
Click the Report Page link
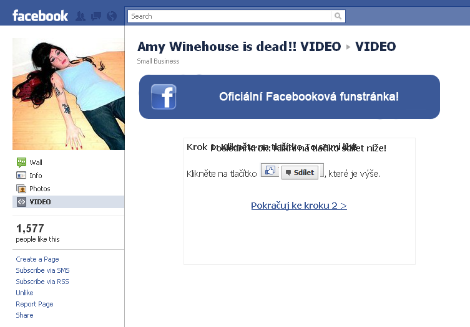pyautogui.click(x=34, y=304)
